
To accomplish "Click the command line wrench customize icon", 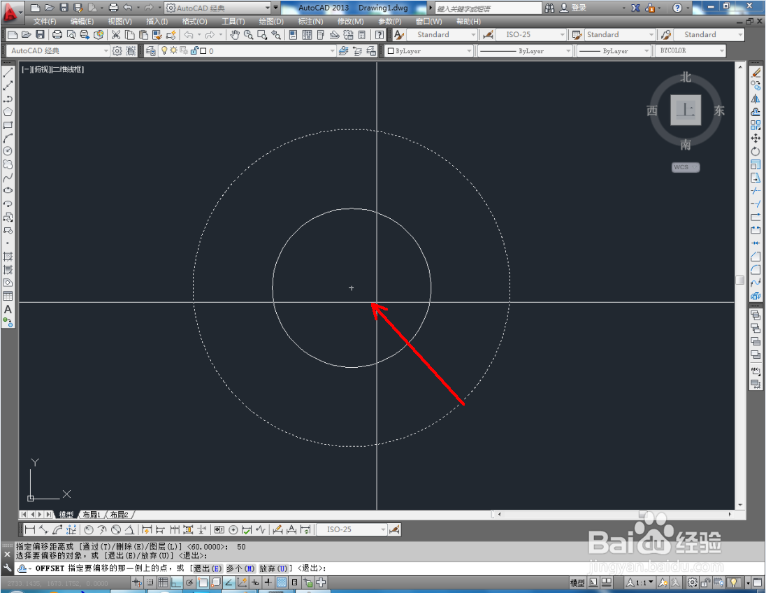I will [x=7, y=568].
